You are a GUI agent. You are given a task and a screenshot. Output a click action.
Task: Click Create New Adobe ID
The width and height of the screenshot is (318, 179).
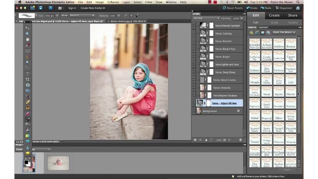point(93,8)
